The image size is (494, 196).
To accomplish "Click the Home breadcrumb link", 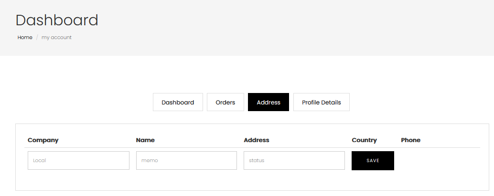I will 25,38.
